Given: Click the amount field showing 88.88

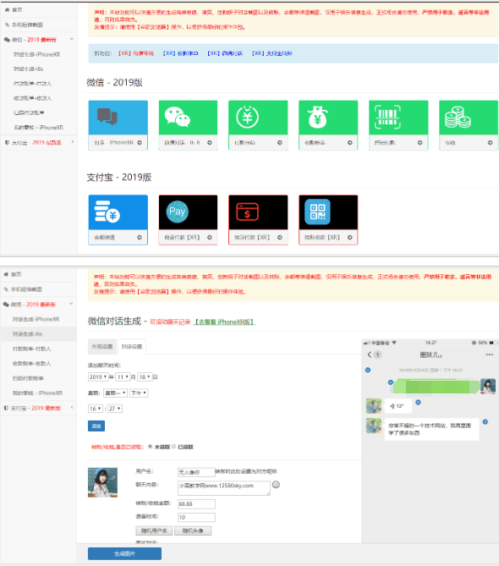Looking at the screenshot, I should (x=196, y=504).
